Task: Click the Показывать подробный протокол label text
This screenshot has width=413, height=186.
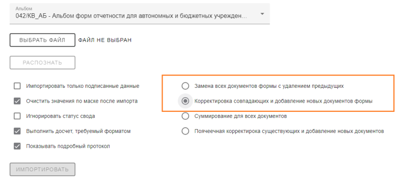Action: pos(68,146)
